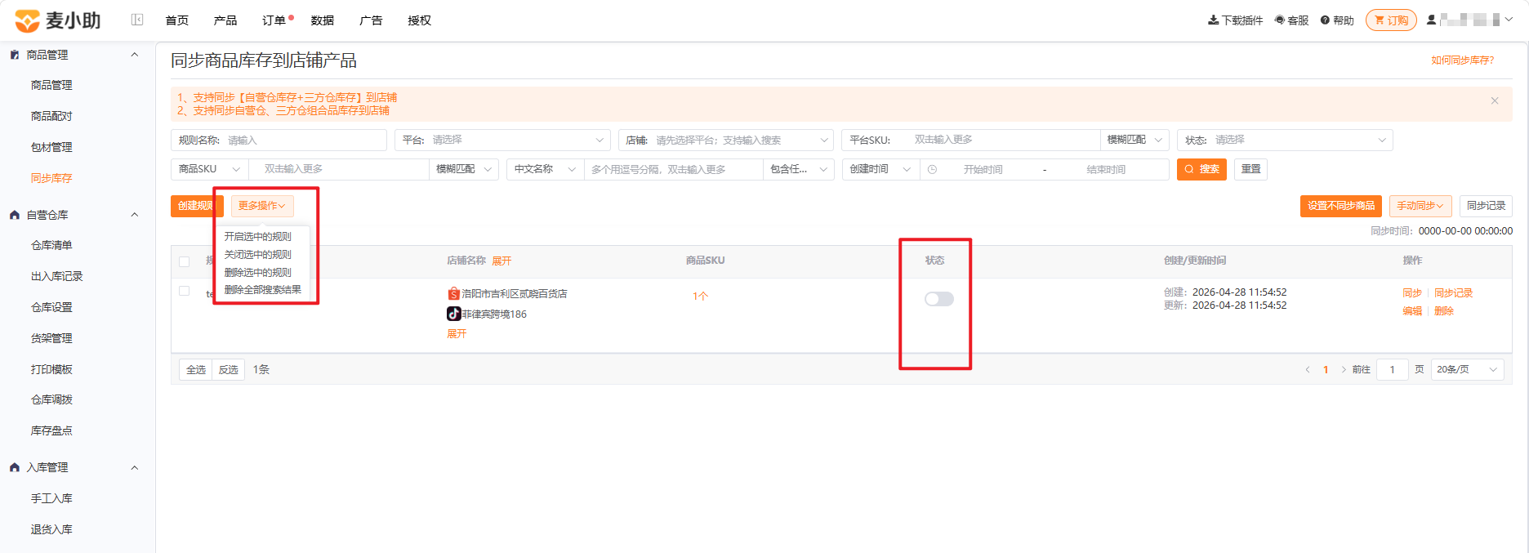Open the 创建时间 dropdown
Screen dimensions: 1529x553
(x=880, y=169)
